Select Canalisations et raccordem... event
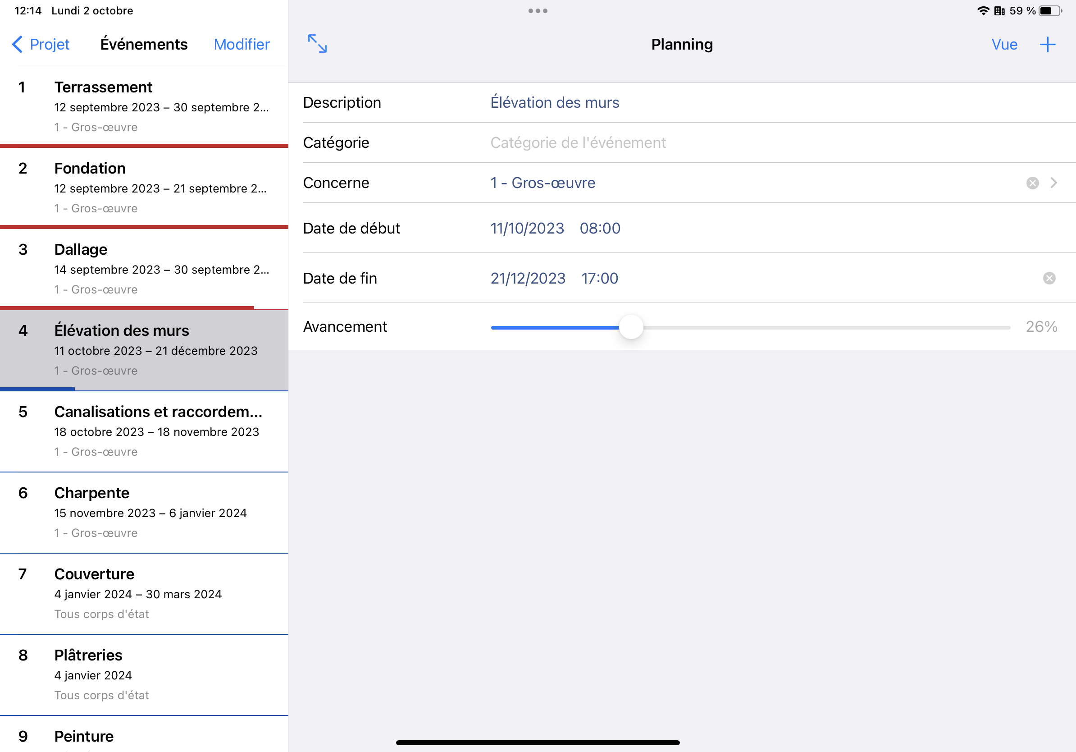The width and height of the screenshot is (1076, 752). pos(144,431)
